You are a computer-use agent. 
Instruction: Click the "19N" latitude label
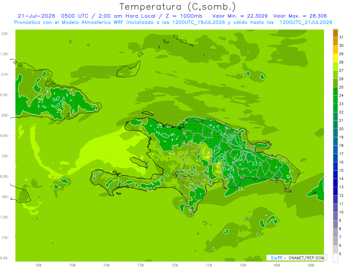click(x=4, y=156)
